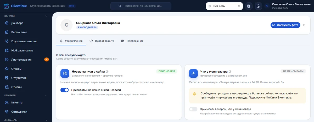
Task: Click the ClientRec logo icon
Action: click(x=6, y=6)
